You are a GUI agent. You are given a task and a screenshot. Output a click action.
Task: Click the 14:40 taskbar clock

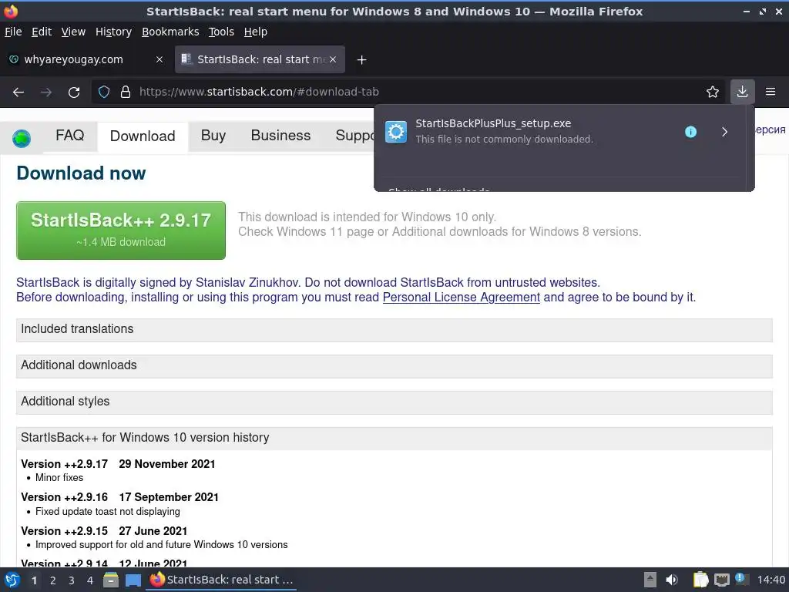pos(771,580)
